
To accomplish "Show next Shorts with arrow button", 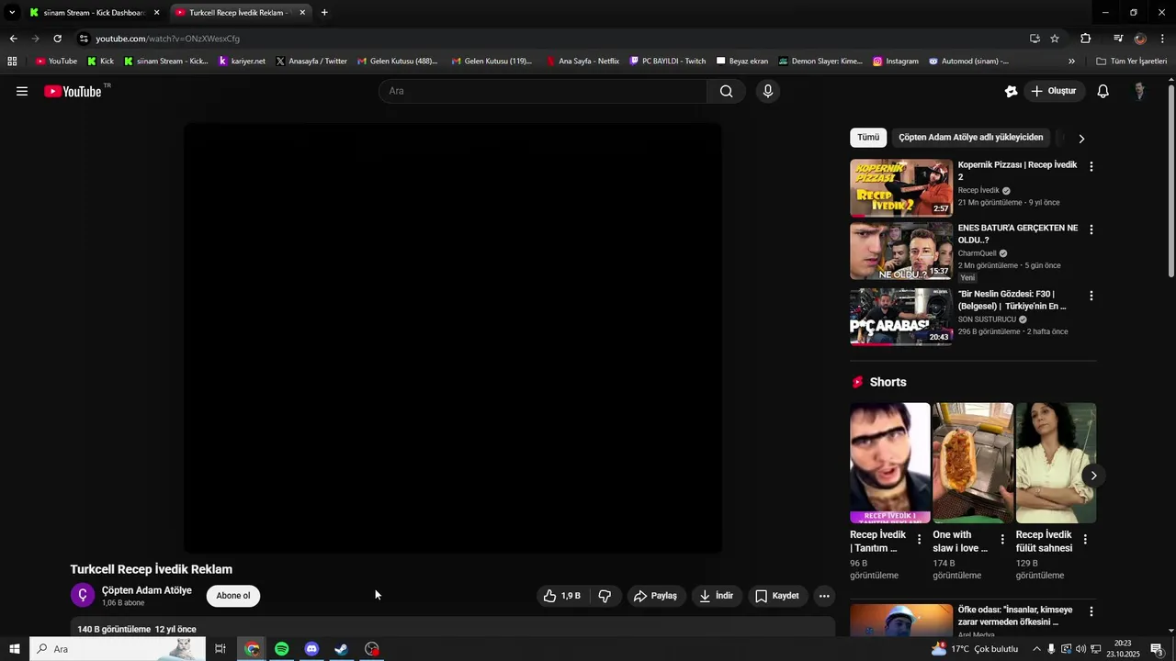I will 1093,475.
